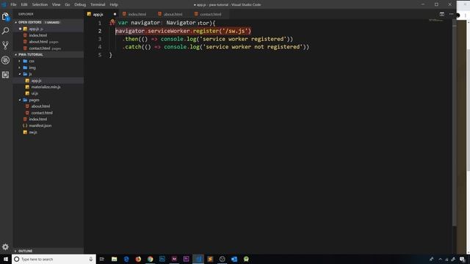Viewport: 470px width, 264px height.
Task: Launch Microsoft Edge from the taskbar
Action: coord(126,259)
